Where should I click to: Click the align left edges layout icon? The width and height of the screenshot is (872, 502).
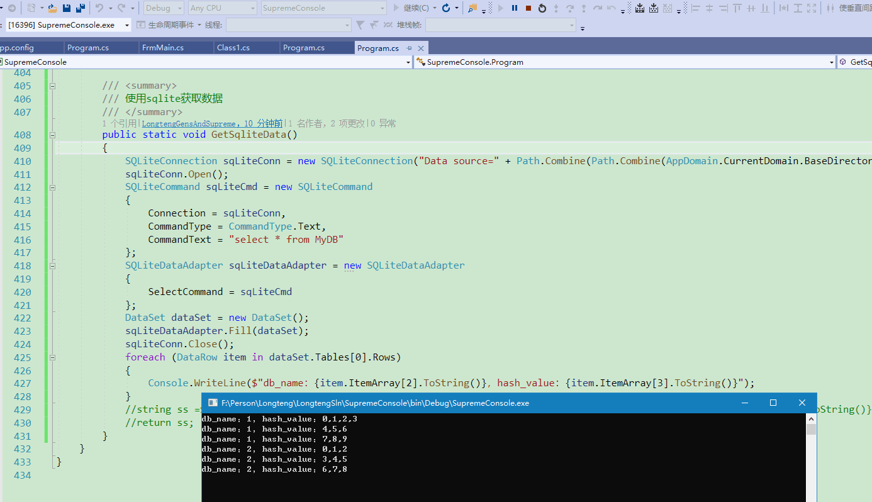coord(695,8)
